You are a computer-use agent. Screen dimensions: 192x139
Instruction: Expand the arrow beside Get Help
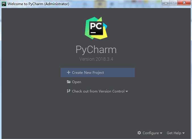[183, 133]
